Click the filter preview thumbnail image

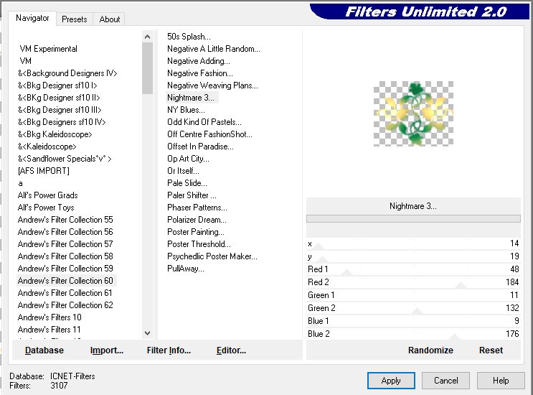413,113
